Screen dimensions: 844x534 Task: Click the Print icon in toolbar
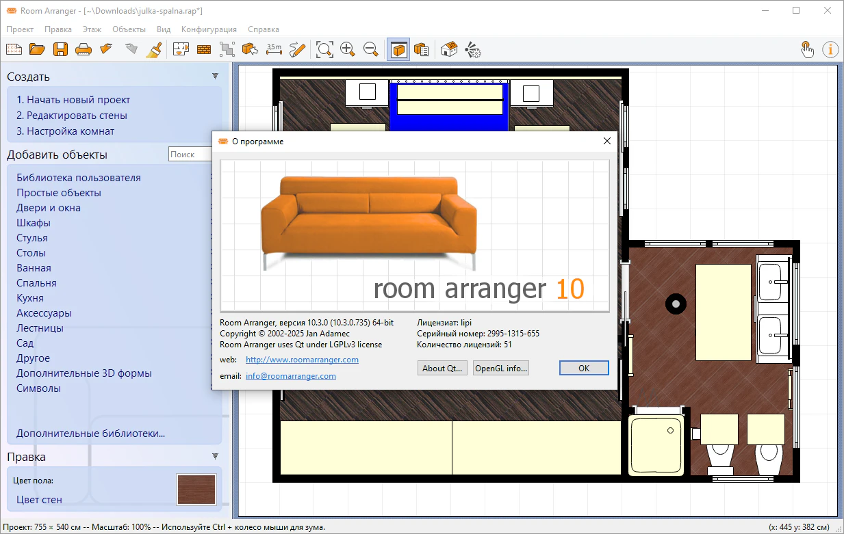tap(83, 49)
